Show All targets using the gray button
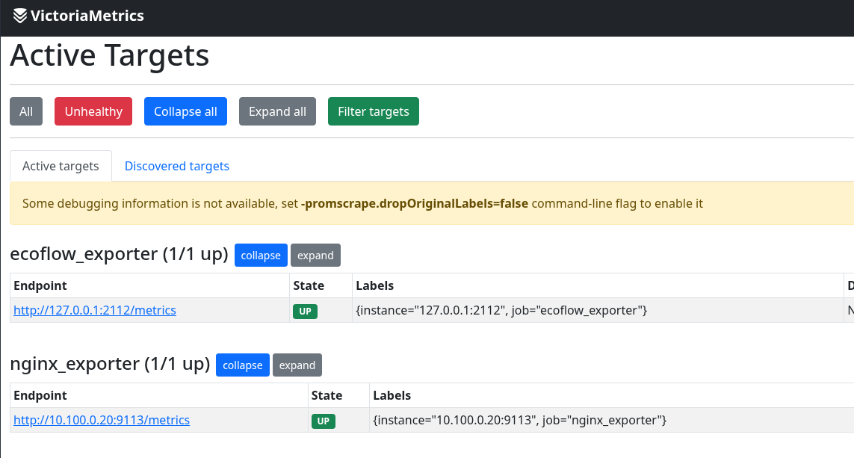The image size is (854, 458). click(26, 111)
